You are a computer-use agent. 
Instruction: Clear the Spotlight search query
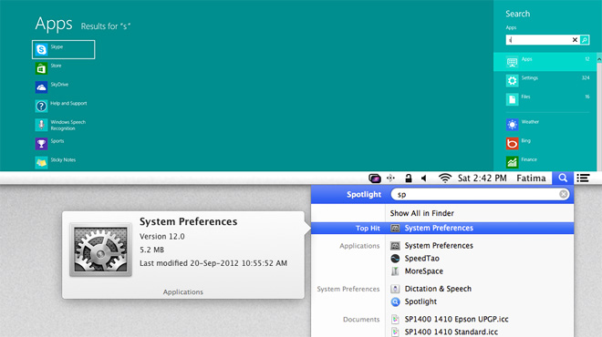point(563,194)
